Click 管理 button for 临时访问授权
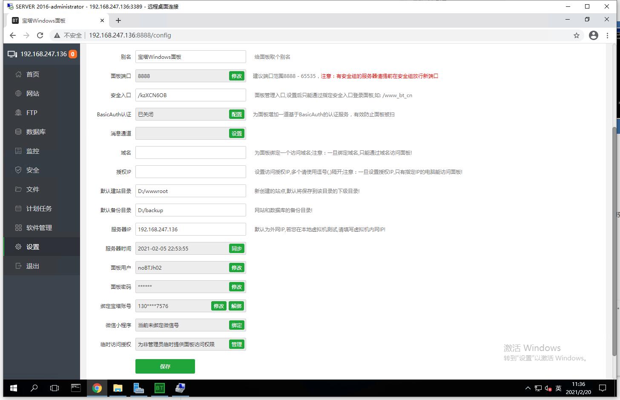The width and height of the screenshot is (620, 400). coord(237,344)
